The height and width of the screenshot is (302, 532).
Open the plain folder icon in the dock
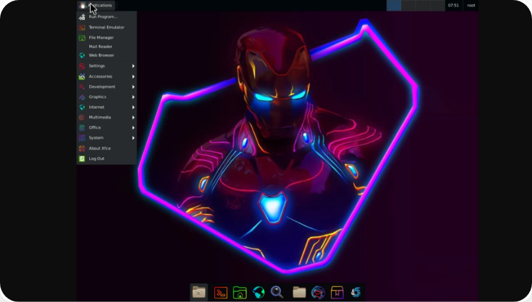click(x=299, y=292)
